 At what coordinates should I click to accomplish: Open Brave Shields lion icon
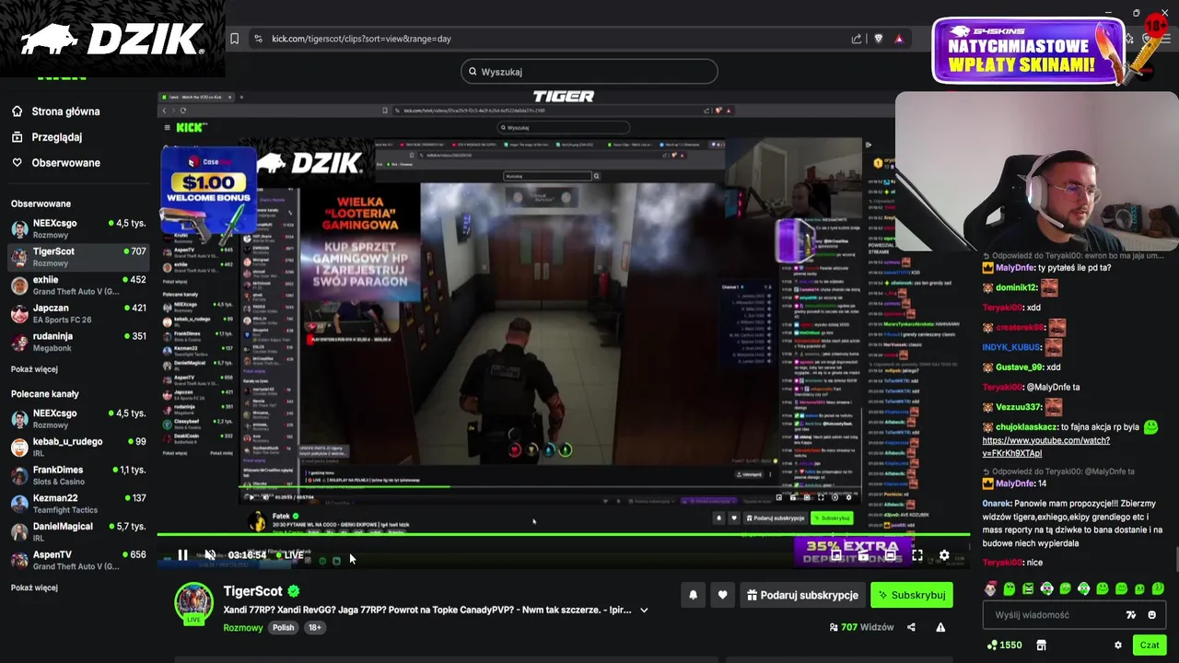pyautogui.click(x=878, y=39)
